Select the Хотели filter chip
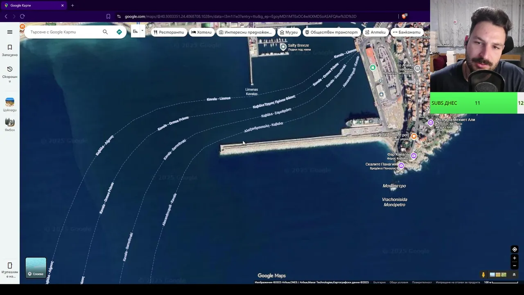The height and width of the screenshot is (295, 524). tap(201, 32)
